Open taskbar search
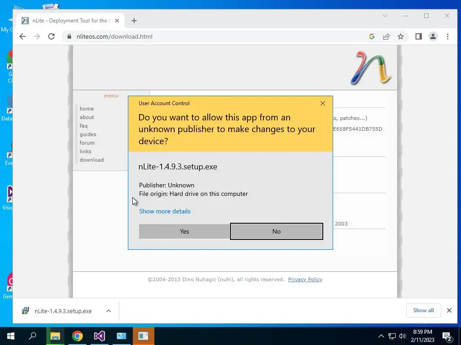461x345 pixels. click(x=32, y=336)
